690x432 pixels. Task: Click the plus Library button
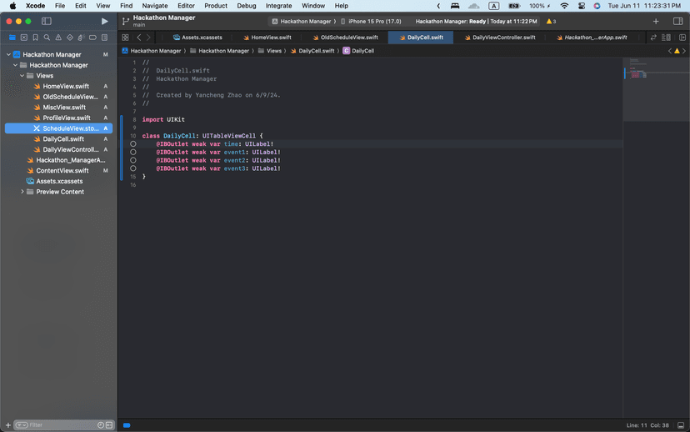[x=656, y=21]
